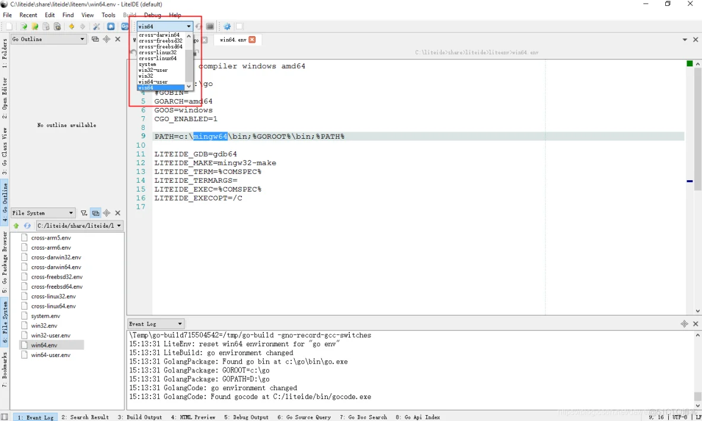Viewport: 702px width, 421px height.
Task: Click the status bar bottom-left corner icon
Action: point(5,417)
